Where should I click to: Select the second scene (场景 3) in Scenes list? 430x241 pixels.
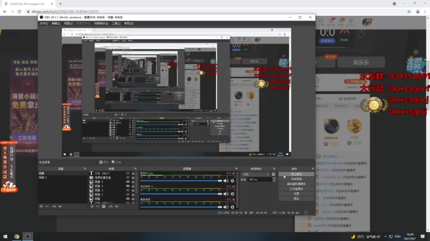pos(62,178)
